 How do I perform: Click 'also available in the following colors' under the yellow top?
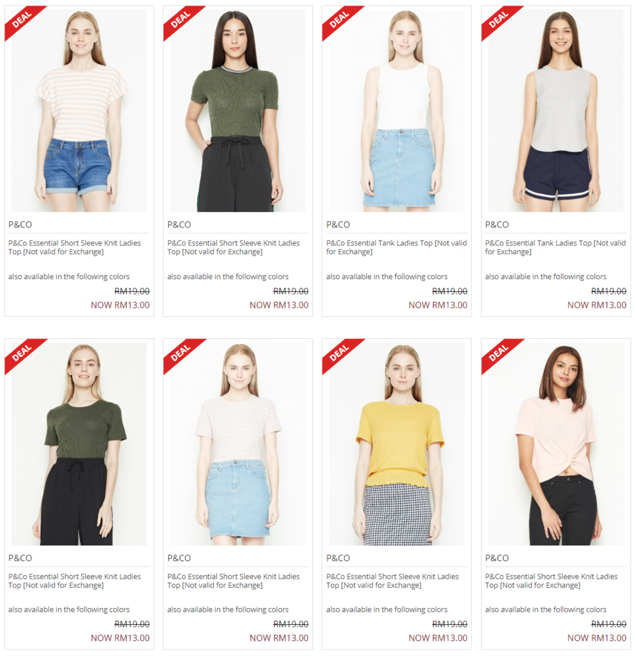(387, 610)
